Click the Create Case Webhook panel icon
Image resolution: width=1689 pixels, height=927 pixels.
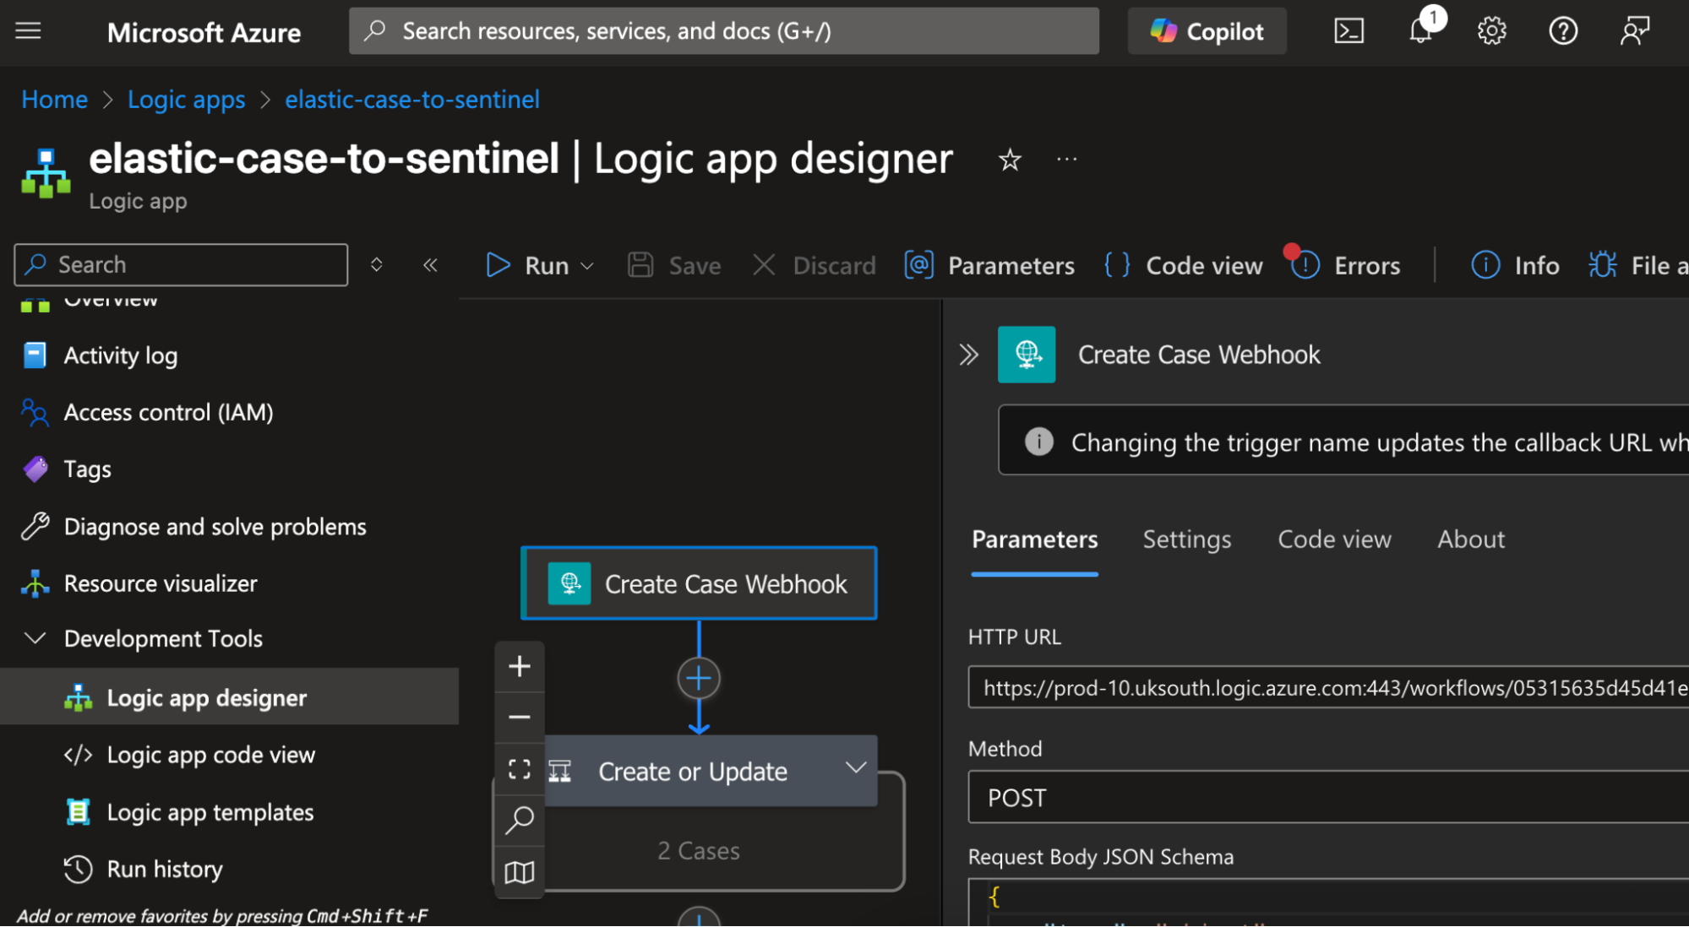pos(1027,355)
